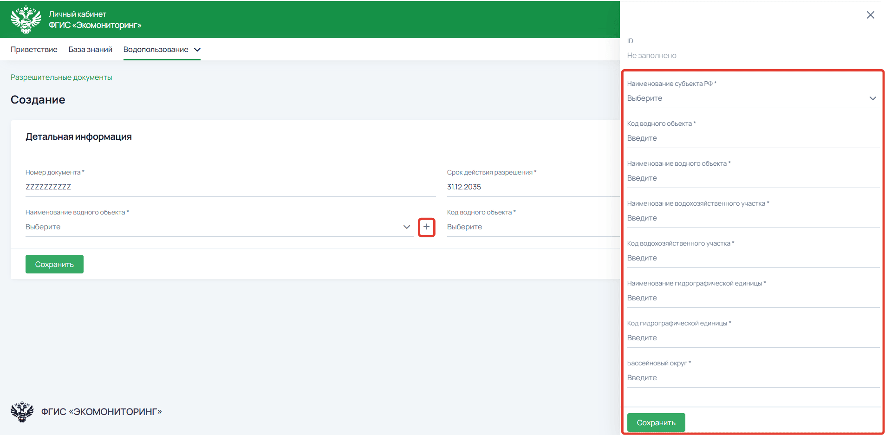Focus Наименование водохозяйственного участка input
Screen dimensions: 885x435
752,218
